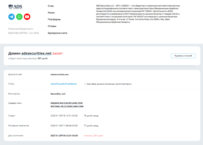Click the ADS Securities logo

point(15,7)
